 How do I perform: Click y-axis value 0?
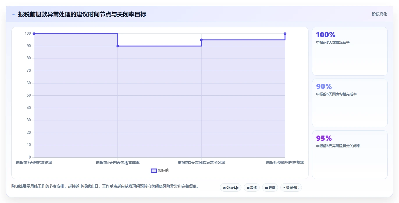pyautogui.click(x=30, y=157)
